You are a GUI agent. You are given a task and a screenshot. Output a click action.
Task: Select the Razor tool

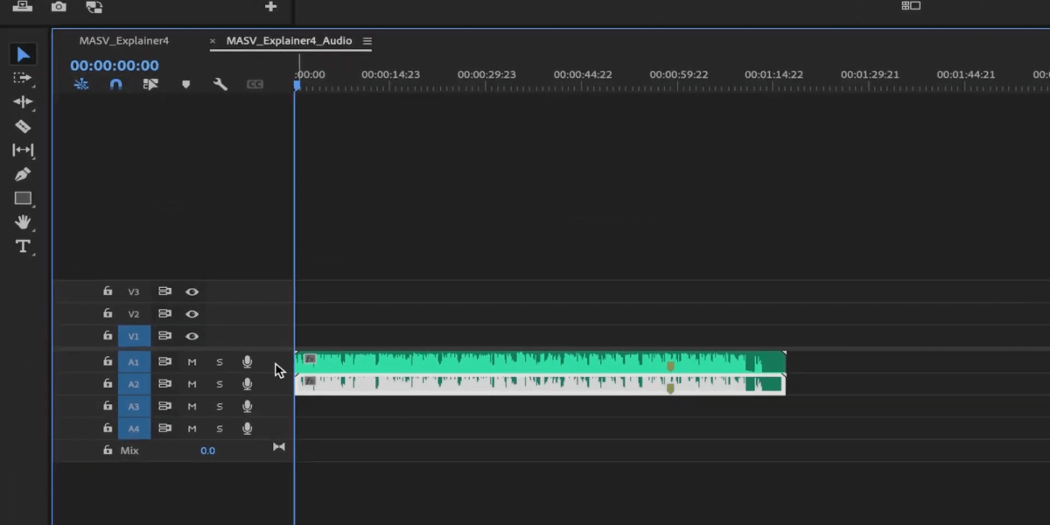click(23, 126)
